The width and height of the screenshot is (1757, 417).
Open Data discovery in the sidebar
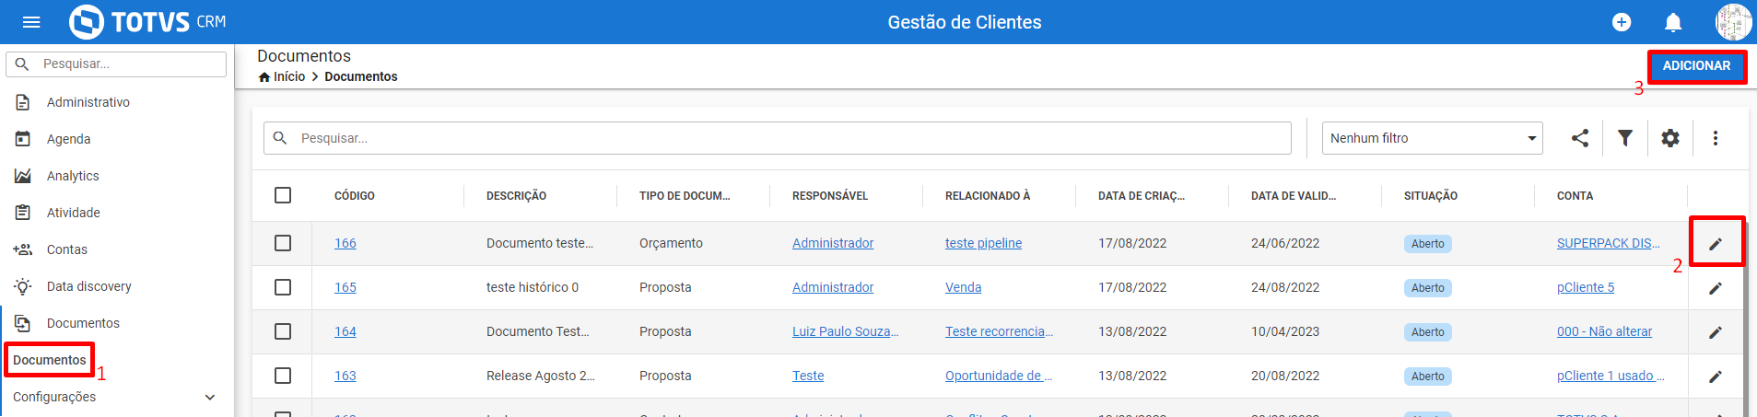click(x=89, y=286)
